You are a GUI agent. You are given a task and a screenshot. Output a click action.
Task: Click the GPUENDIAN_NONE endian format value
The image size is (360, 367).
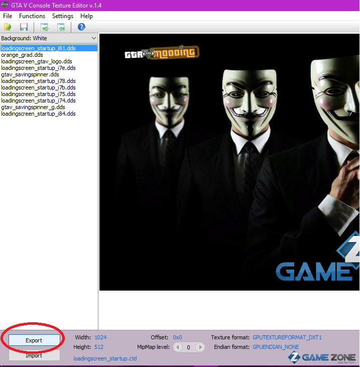(x=276, y=347)
